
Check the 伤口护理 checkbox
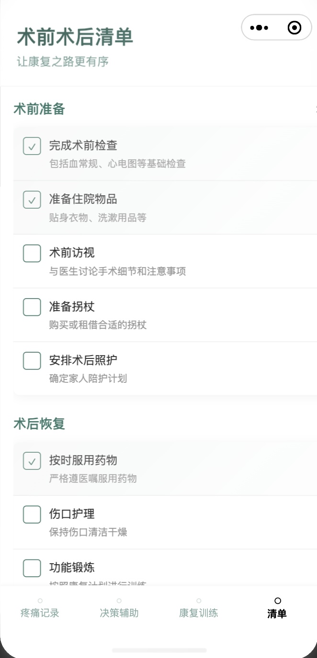32,514
